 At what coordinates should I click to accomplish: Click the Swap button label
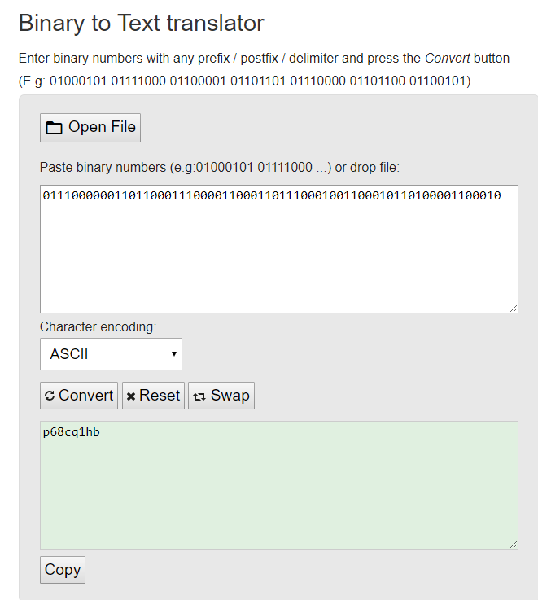pos(230,396)
